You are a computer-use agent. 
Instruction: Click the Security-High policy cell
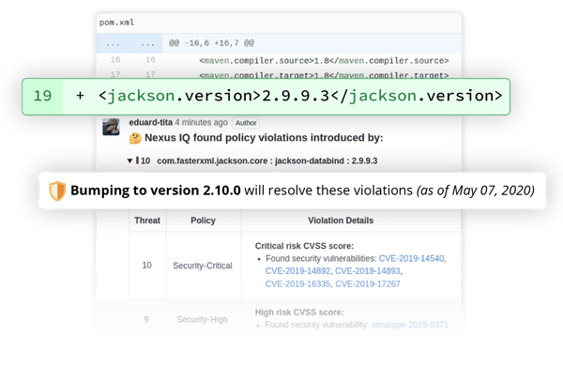[x=202, y=319]
